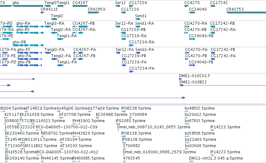Select the CG4267-RA transcript label
266x163 pixels.
click(x=84, y=30)
